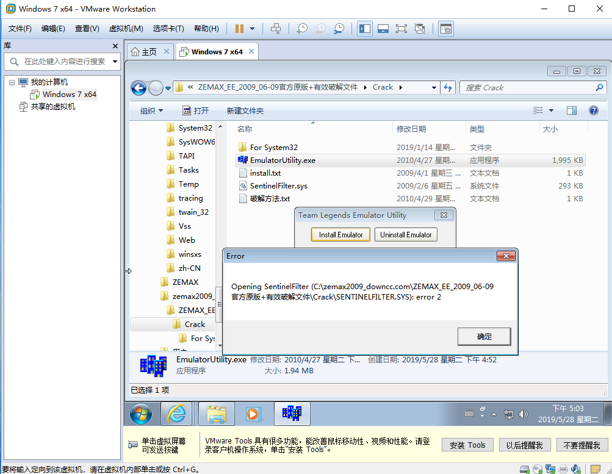612x474 pixels.
Task: Click 确定 in the Error dialog
Action: coord(484,337)
